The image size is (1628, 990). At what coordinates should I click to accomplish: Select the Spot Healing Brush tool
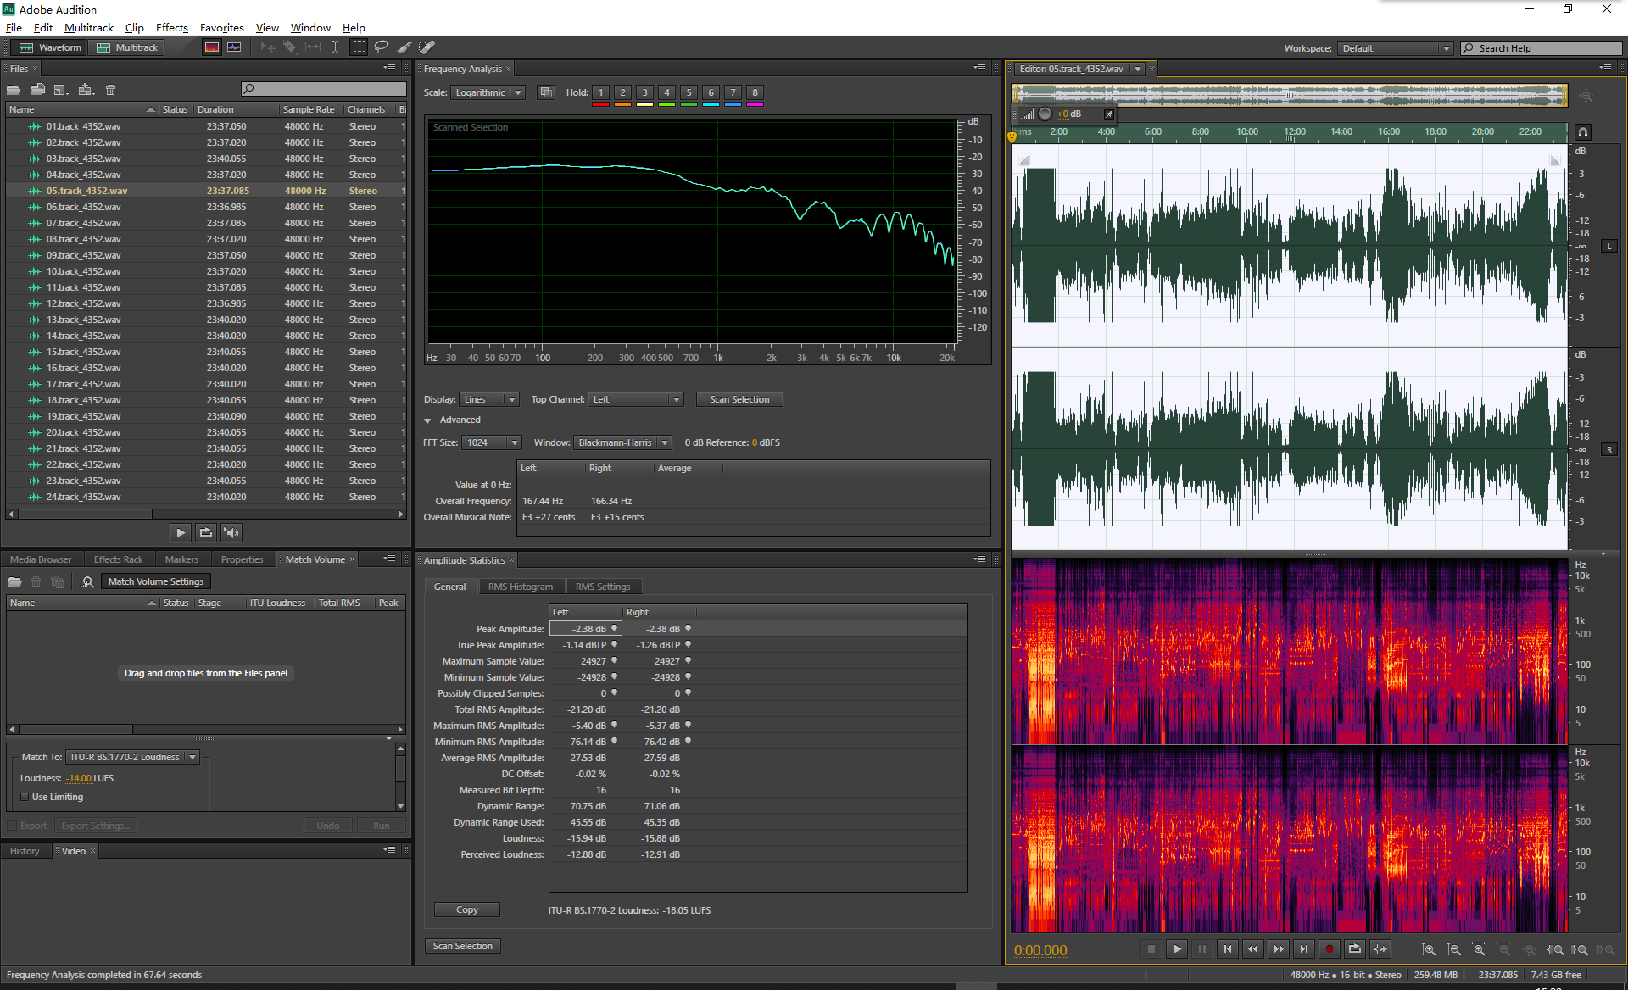pos(427,47)
